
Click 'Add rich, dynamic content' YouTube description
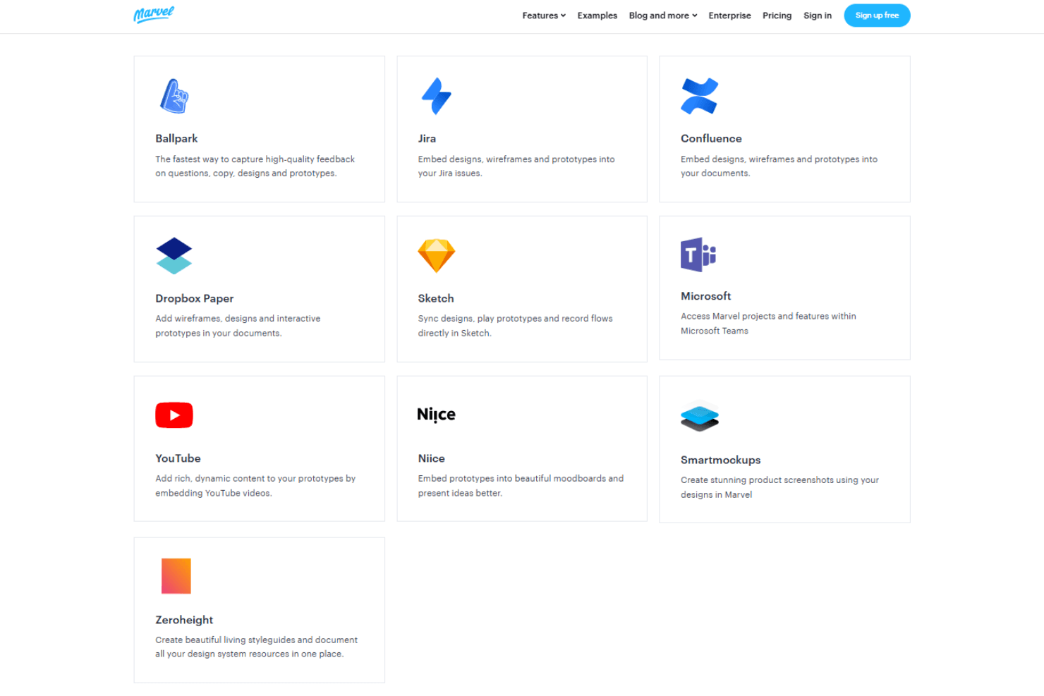coord(255,486)
